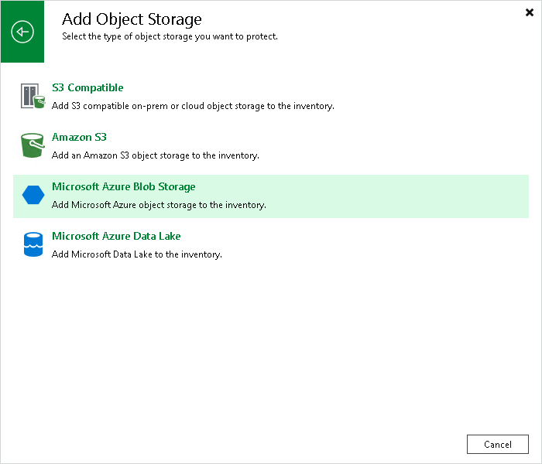Close the Add Object Storage dialog
Image resolution: width=542 pixels, height=464 pixels.
coord(529,12)
